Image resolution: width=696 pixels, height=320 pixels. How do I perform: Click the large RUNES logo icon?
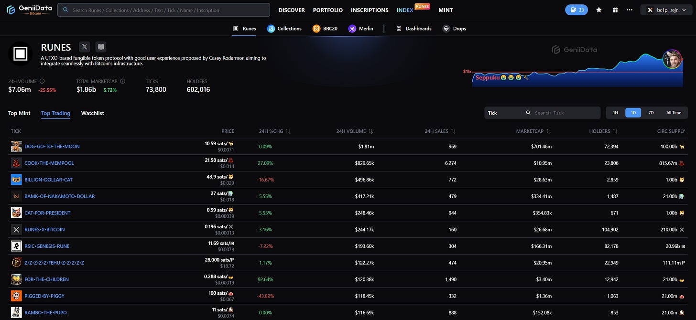(20, 53)
